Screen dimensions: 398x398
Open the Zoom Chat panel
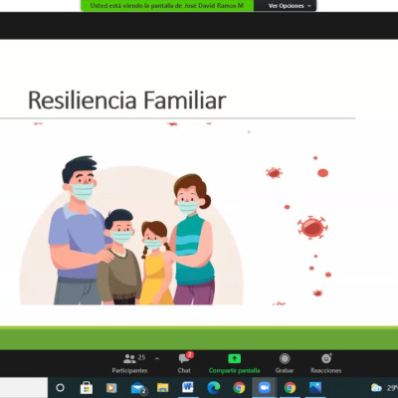tap(184, 363)
